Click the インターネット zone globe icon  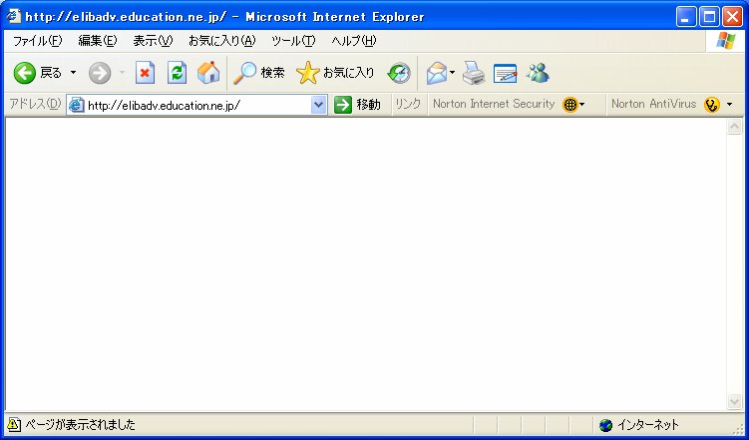point(605,425)
